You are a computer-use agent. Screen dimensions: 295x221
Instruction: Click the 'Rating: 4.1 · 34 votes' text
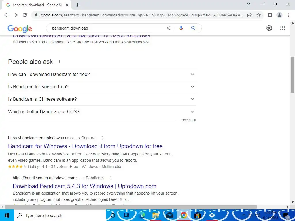coord(47,167)
